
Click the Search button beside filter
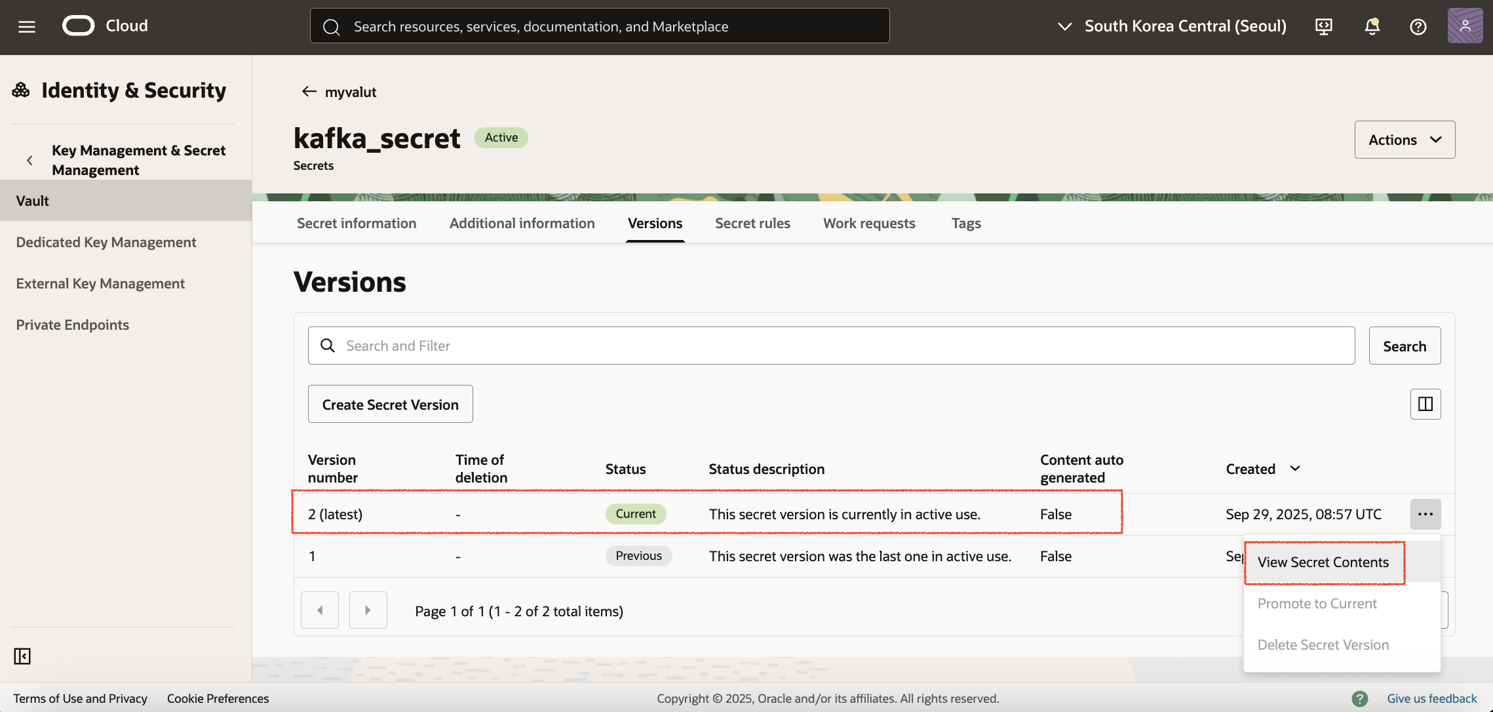pos(1405,346)
